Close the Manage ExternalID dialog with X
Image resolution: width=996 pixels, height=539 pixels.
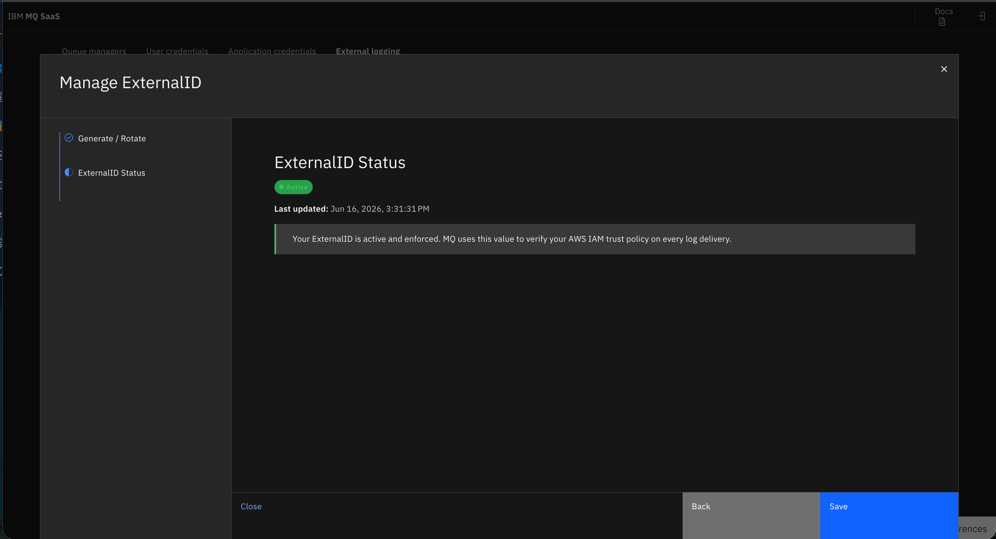tap(943, 69)
